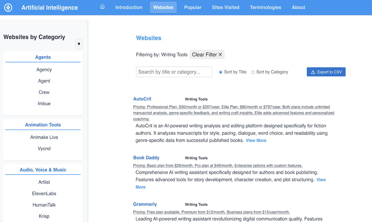Focus the search by title field

pyautogui.click(x=174, y=72)
